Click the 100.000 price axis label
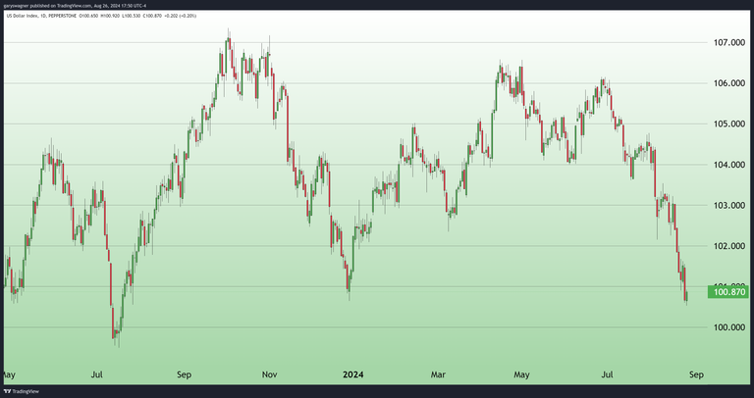Screen dimensions: 754x398 pos(727,327)
